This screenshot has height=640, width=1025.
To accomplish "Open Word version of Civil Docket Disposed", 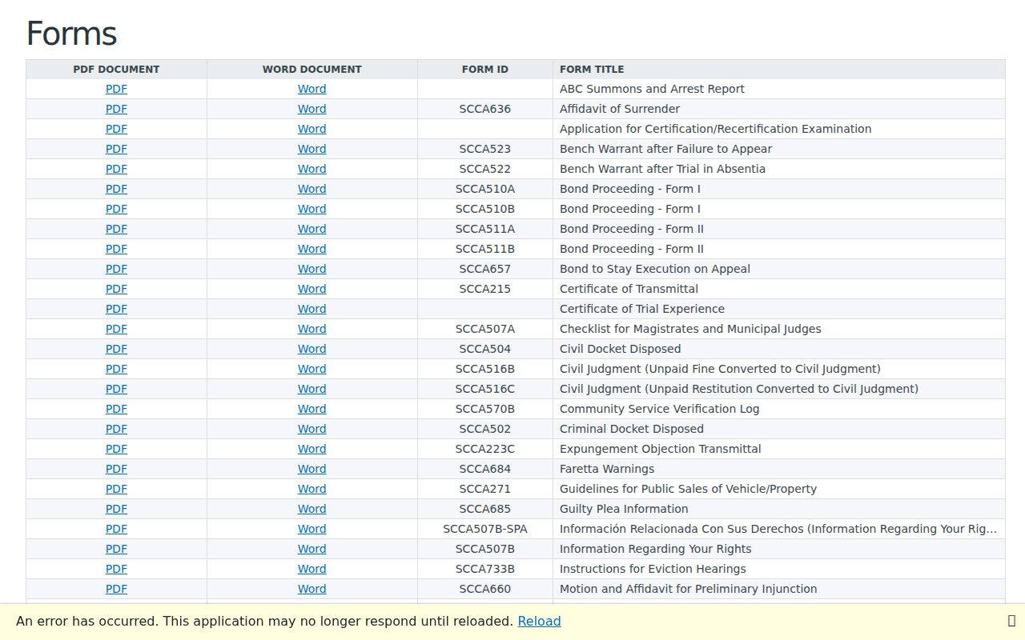I will [312, 349].
